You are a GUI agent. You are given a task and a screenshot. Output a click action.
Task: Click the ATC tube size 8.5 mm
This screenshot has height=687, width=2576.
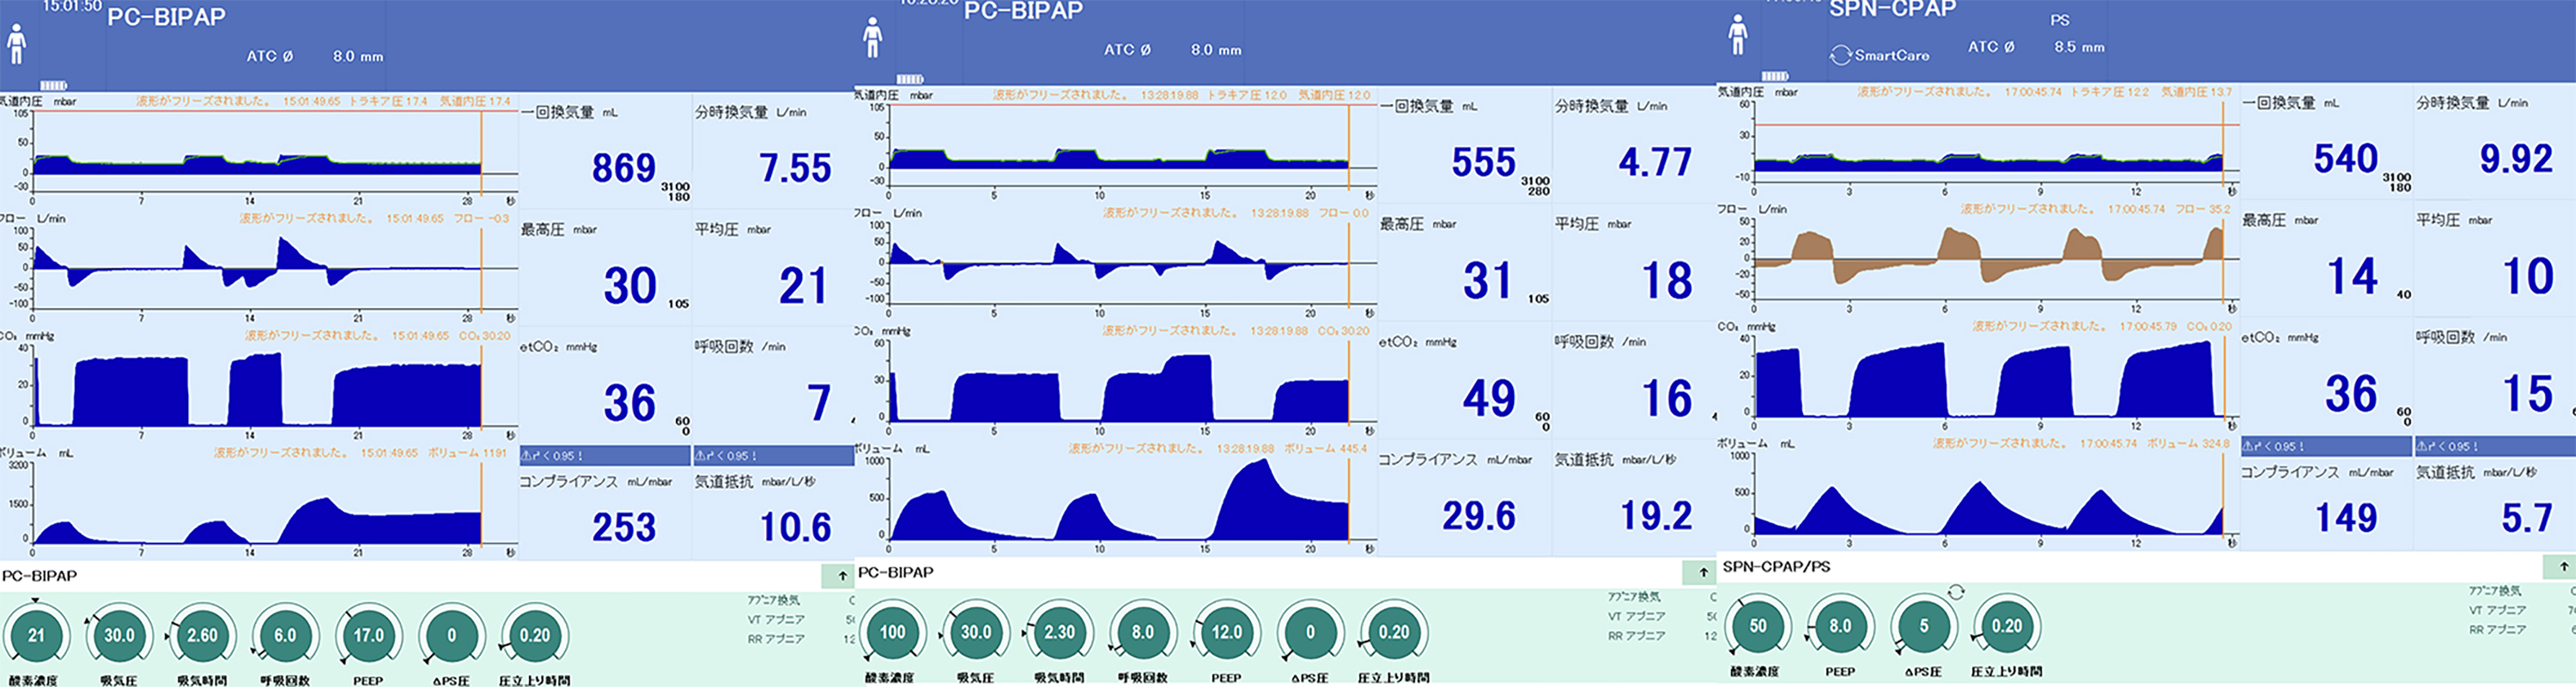pyautogui.click(x=2079, y=47)
